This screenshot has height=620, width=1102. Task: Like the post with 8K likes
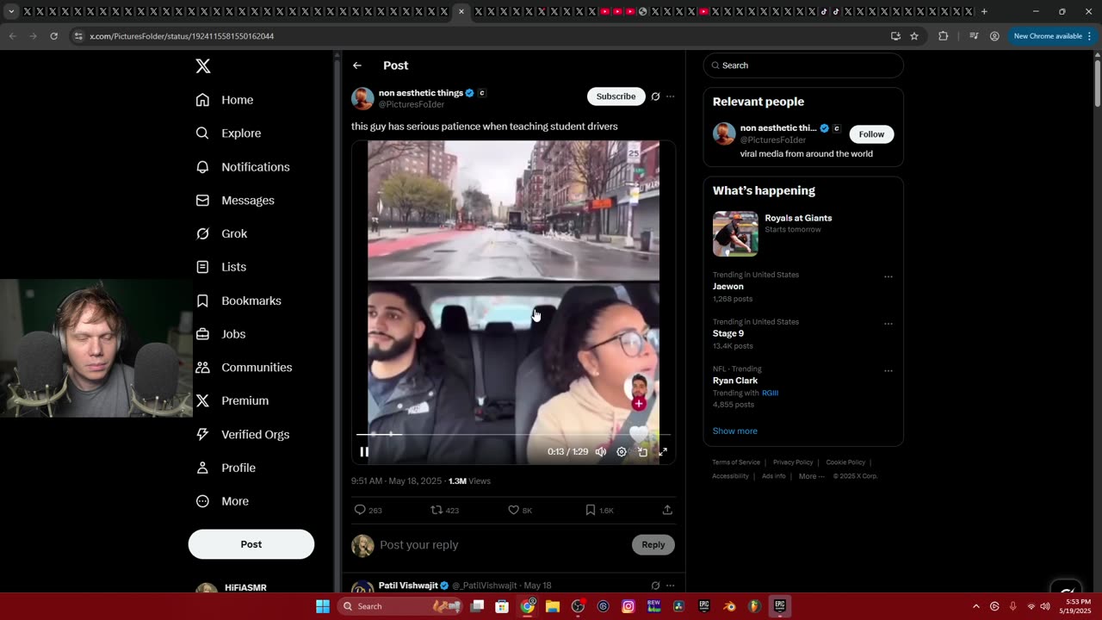(520, 510)
